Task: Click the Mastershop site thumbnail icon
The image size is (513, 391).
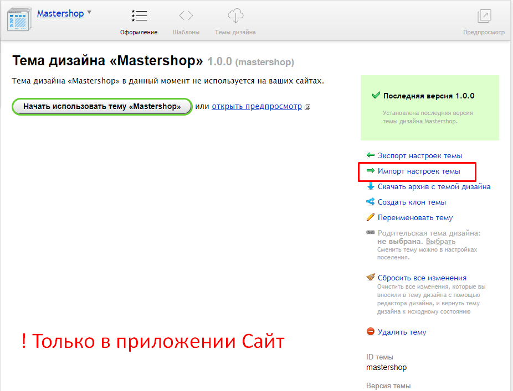Action: (19, 19)
